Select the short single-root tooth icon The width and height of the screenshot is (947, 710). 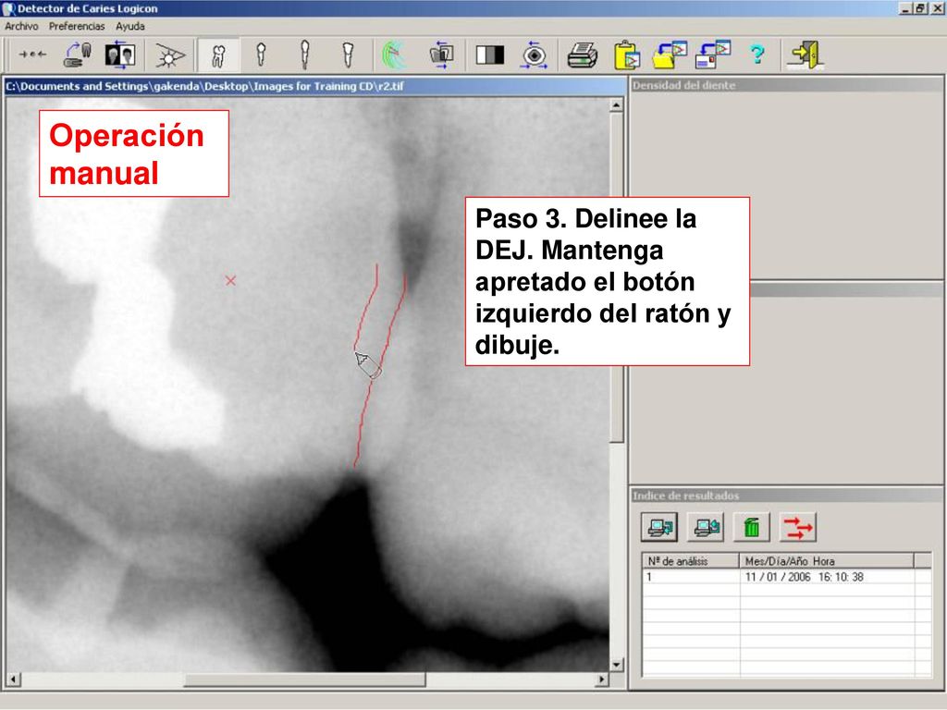point(261,55)
